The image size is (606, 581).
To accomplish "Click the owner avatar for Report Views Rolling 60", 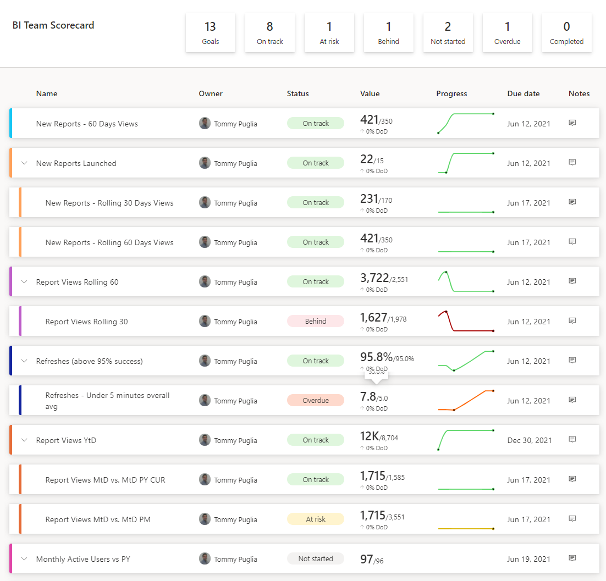I will pos(205,282).
